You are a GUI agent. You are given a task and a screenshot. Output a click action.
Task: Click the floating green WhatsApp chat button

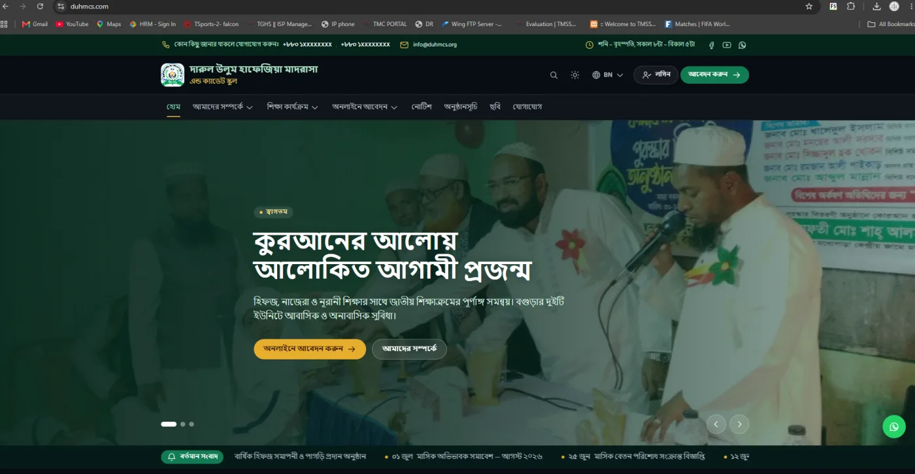tap(894, 427)
